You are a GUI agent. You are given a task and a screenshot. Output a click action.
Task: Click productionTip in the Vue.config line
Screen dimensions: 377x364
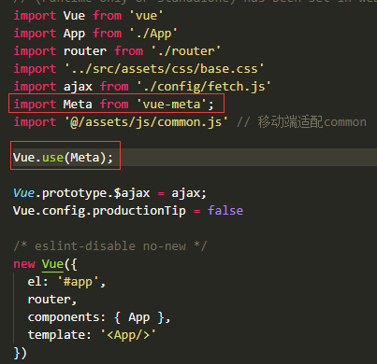tap(138, 211)
